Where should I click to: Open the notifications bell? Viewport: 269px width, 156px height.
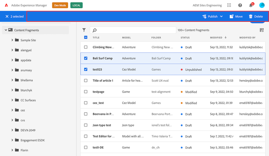250,5
